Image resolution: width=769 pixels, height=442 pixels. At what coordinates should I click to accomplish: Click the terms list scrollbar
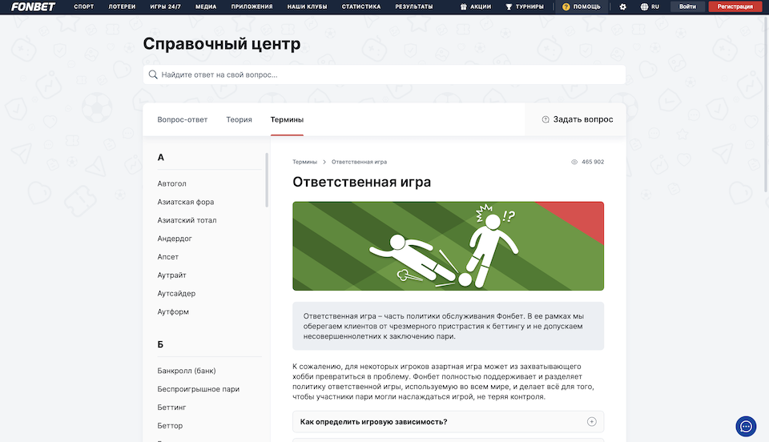[267, 180]
